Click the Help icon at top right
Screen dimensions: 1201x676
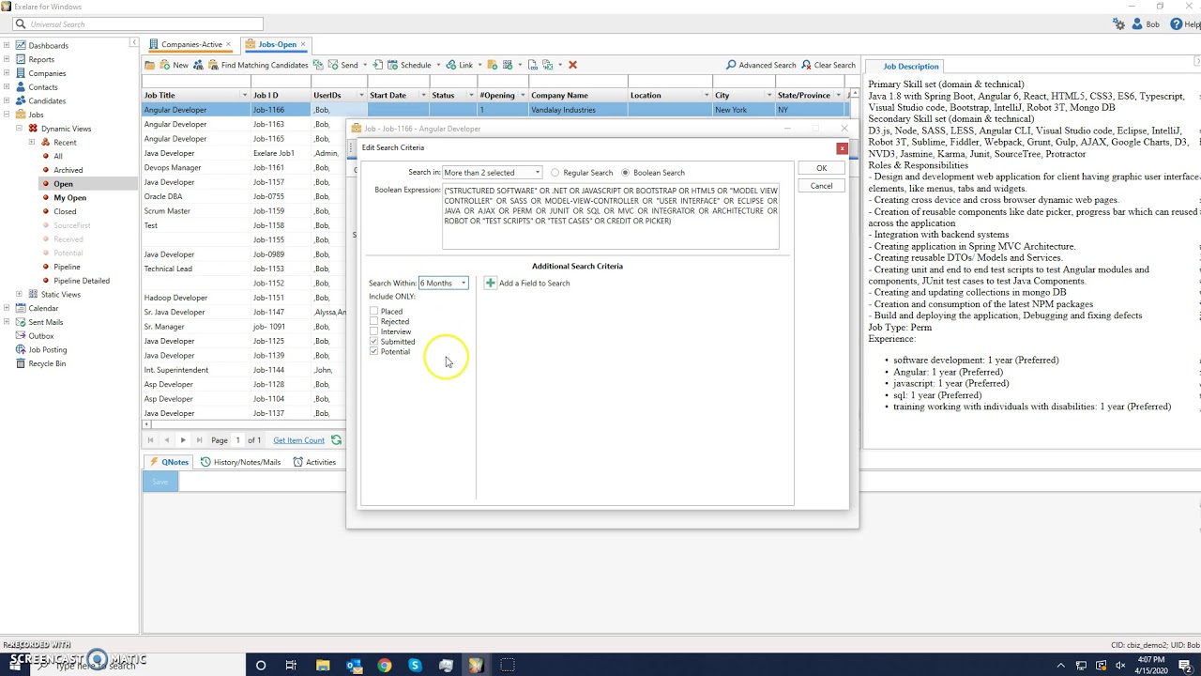click(x=1177, y=24)
